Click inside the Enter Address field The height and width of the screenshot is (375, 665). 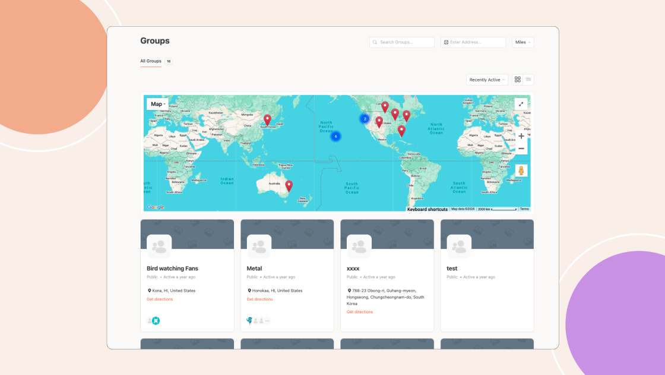pos(473,42)
